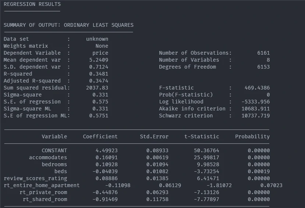Click the Adjusted R-squared value 0.3474
The image size is (305, 208).
(x=99, y=81)
